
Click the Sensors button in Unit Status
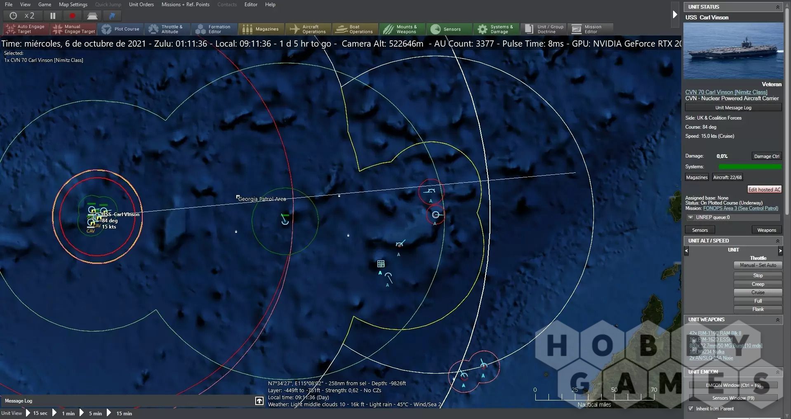pos(700,230)
